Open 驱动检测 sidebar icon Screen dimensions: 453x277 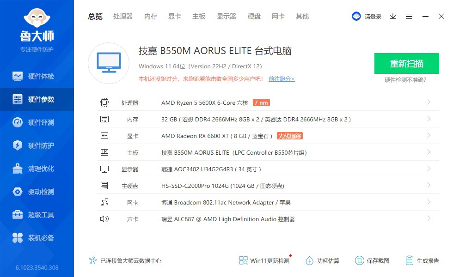click(18, 192)
